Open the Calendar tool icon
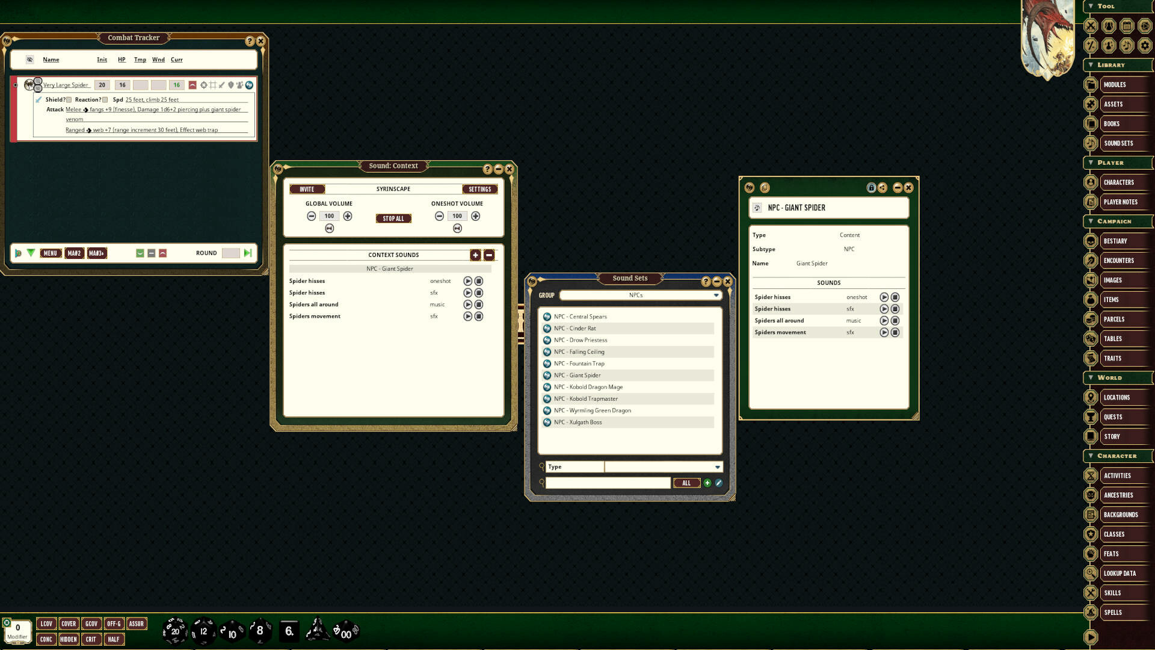 1127,25
